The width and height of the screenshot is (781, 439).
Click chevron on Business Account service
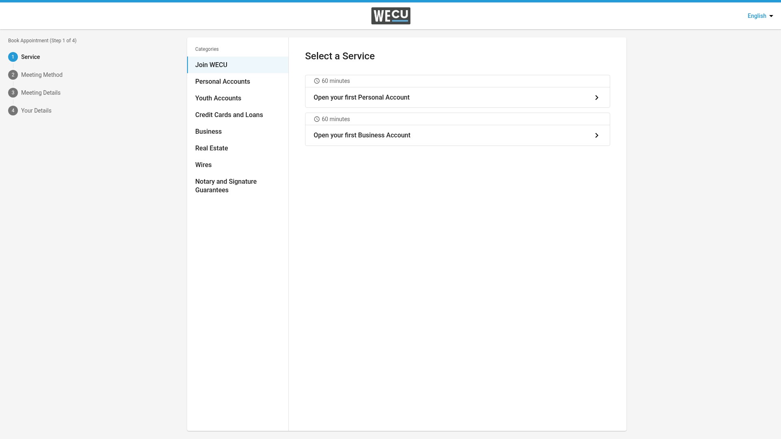597,135
